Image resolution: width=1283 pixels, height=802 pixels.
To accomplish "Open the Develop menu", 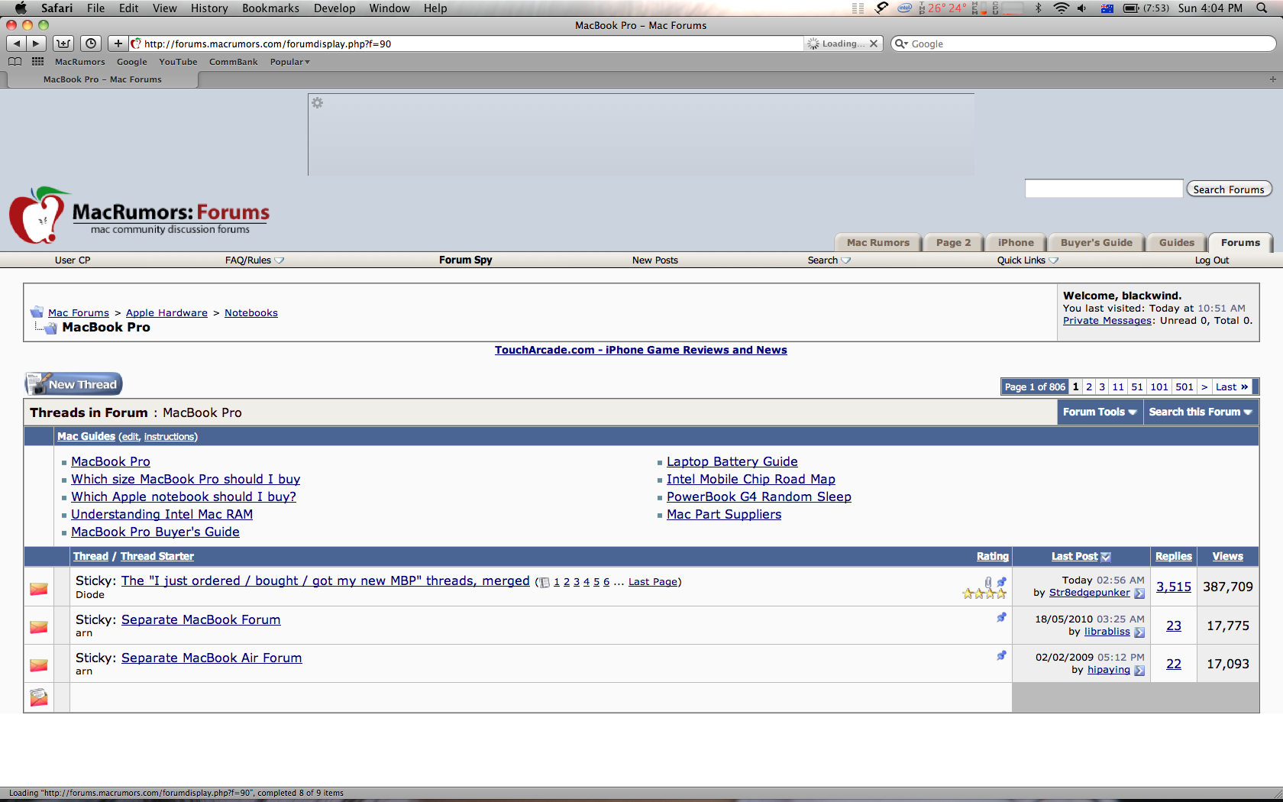I will [334, 8].
